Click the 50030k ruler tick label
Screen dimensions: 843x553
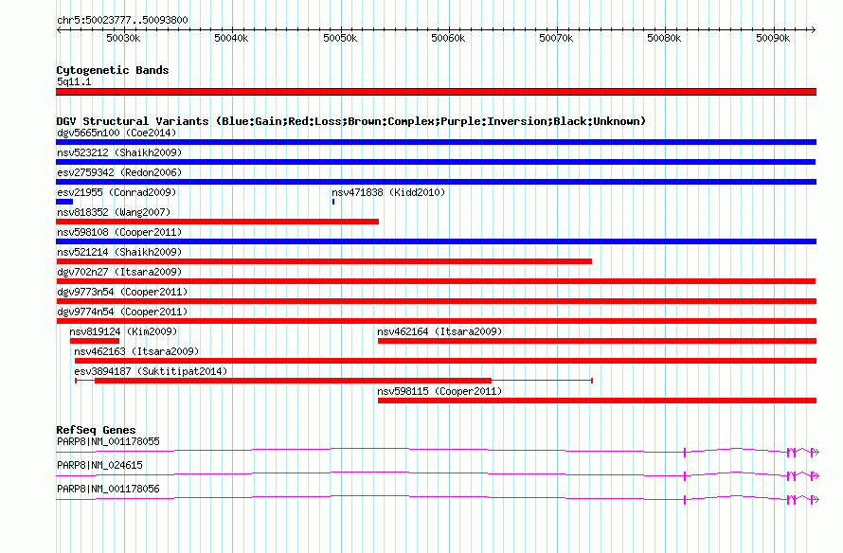pos(123,38)
